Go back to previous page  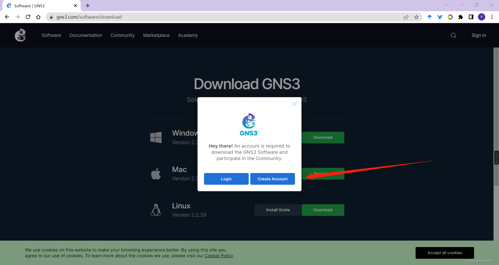click(x=7, y=17)
